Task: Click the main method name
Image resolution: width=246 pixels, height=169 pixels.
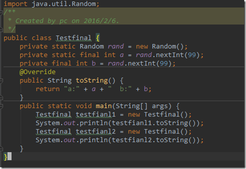Action: [103, 106]
